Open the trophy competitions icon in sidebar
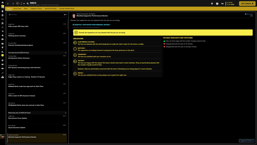 pos(2,47)
